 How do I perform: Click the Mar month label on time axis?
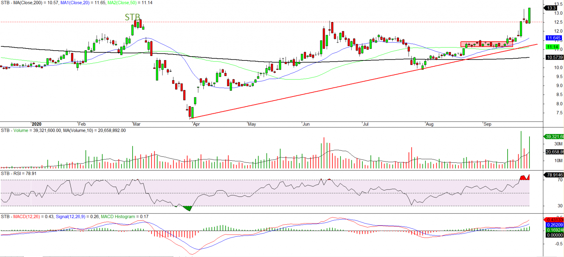click(136, 124)
